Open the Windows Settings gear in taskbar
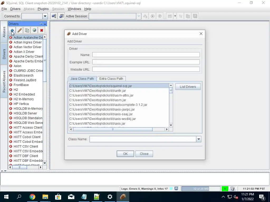The height and width of the screenshot is (202, 270). click(110, 197)
